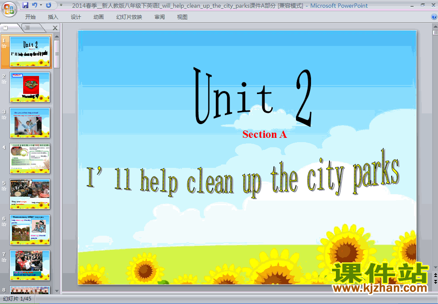438x304 pixels.
Task: Open the 视图 ribbon tab
Action: coord(182,17)
